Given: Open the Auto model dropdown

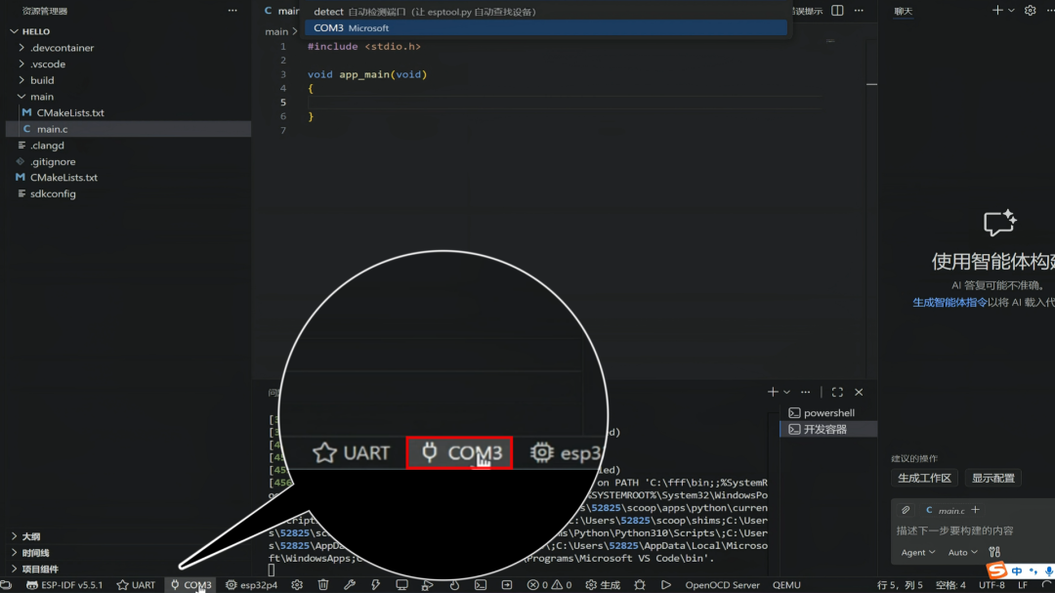Looking at the screenshot, I should point(962,552).
